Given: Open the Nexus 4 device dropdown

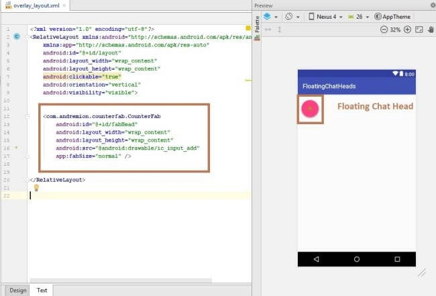Looking at the screenshot, I should 325,17.
